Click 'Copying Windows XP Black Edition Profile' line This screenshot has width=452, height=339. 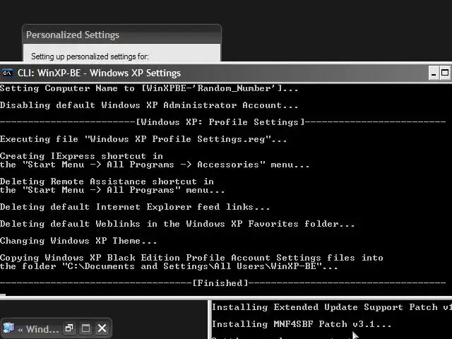[191, 258]
